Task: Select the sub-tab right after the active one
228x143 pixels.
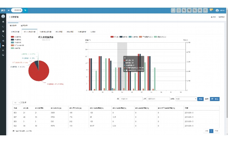Action: pyautogui.click(x=45, y=32)
